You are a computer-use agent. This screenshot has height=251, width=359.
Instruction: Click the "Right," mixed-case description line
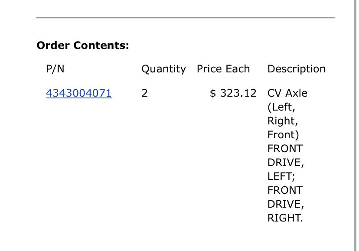click(283, 121)
